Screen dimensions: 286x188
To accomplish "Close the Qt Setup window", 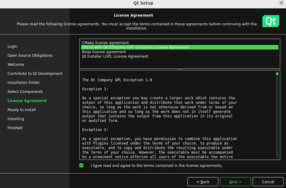I will (x=281, y=3).
